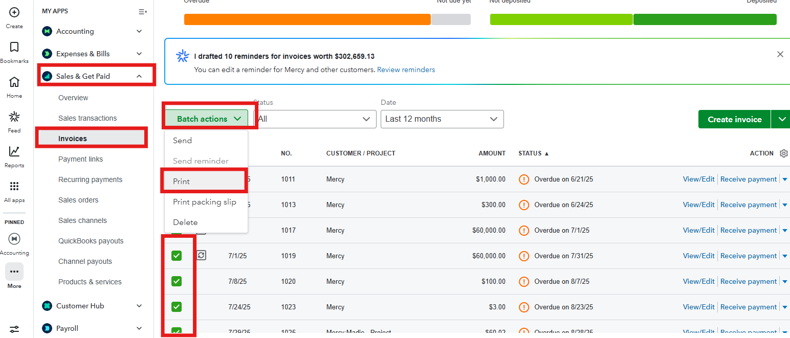Expand Accounting menu chevron
Image resolution: width=790 pixels, height=338 pixels.
[x=139, y=31]
